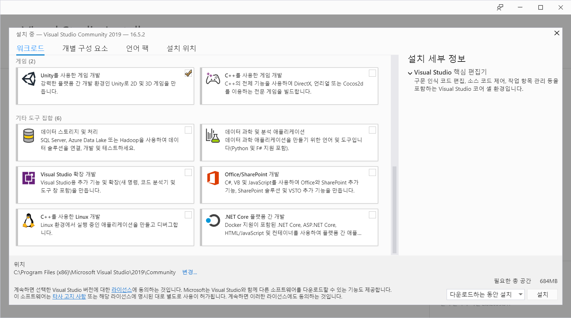Click the 위치 label above the install path
This screenshot has height=318, width=571.
[19, 264]
